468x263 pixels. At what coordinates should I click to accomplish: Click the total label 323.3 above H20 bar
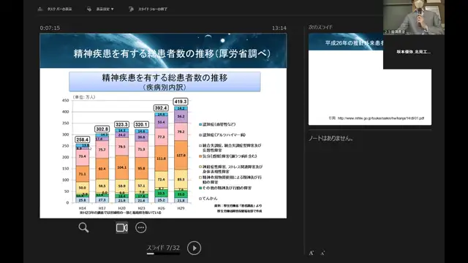[x=122, y=124]
